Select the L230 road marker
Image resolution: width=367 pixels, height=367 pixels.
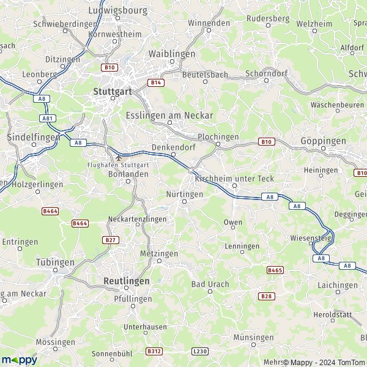(x=200, y=351)
